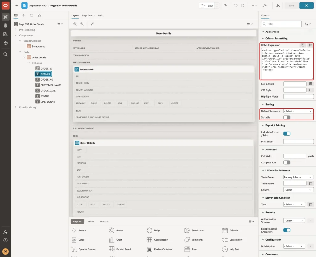This screenshot has height=257, width=316.
Task: Select CUSTOMER_NAME column in the tree
Action: click(x=51, y=85)
